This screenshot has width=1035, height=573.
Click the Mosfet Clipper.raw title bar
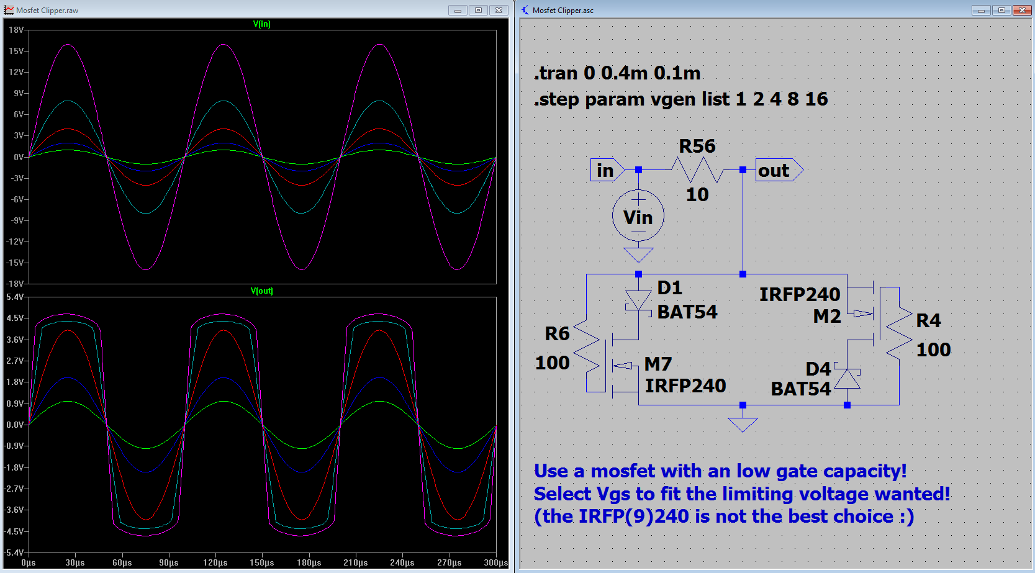(x=256, y=11)
